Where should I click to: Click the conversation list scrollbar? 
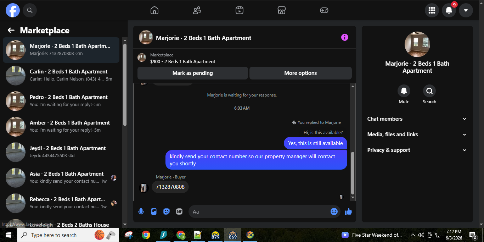pyautogui.click(x=125, y=84)
